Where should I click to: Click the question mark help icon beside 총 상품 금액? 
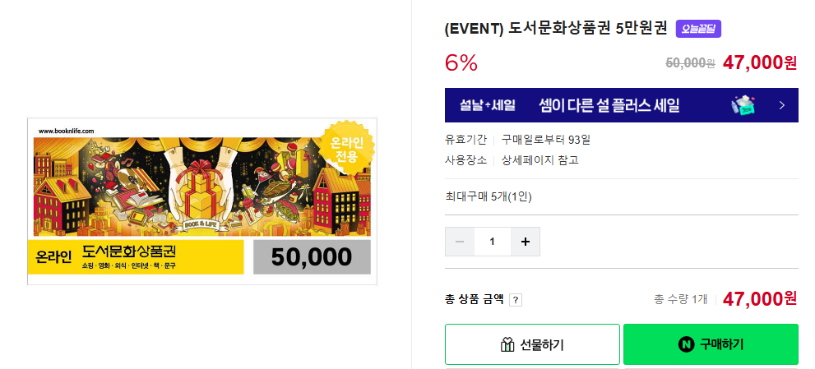tap(516, 300)
